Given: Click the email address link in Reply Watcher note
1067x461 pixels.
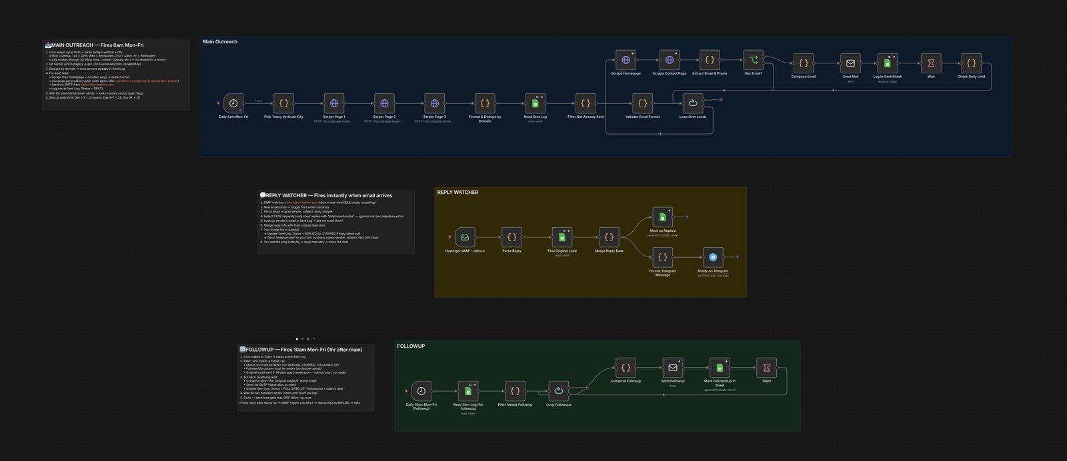Looking at the screenshot, I should tap(301, 203).
